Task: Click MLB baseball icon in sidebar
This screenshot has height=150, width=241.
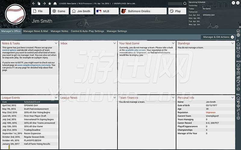Action: 238,81
